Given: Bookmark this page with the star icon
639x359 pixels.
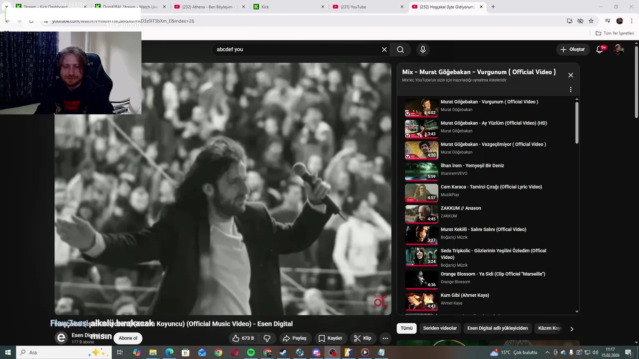Looking at the screenshot, I should pyautogui.click(x=591, y=21).
